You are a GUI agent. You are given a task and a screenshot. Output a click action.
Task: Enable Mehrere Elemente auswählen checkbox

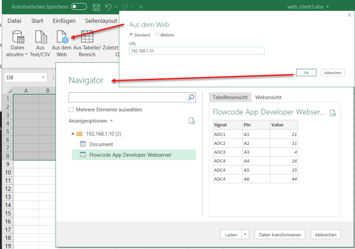[x=71, y=110]
